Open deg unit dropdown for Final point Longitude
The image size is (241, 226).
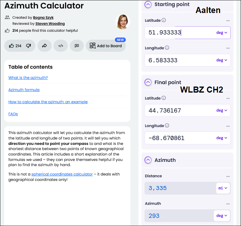tap(222, 138)
